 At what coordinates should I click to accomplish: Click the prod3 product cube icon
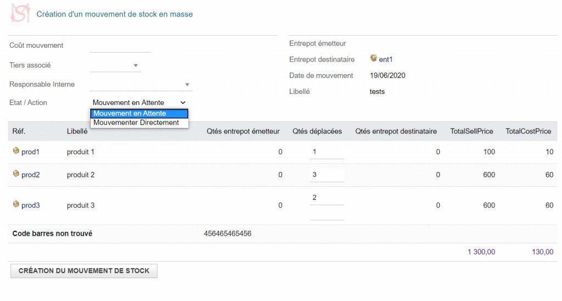click(16, 205)
